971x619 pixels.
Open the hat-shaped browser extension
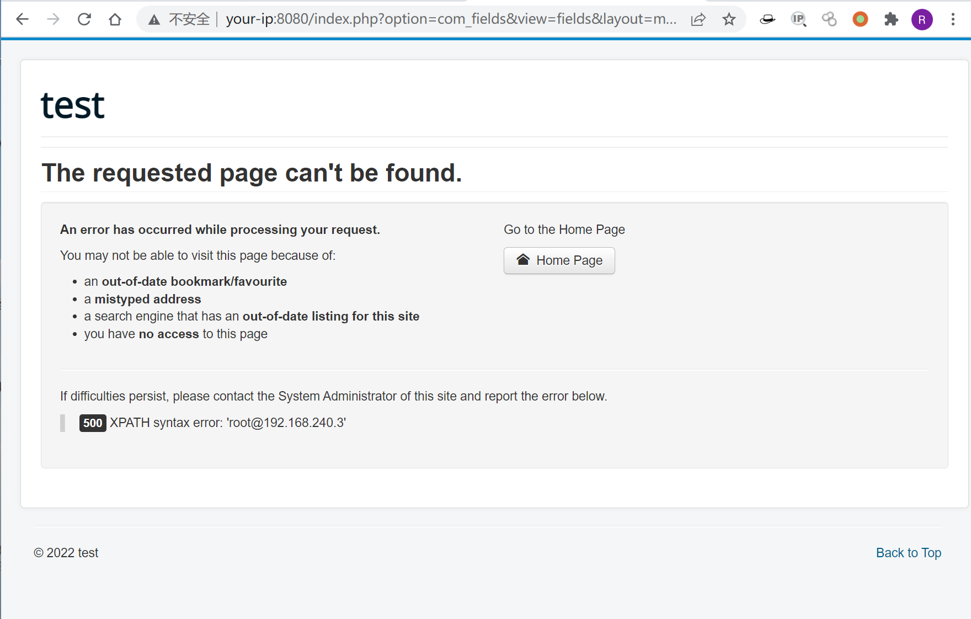click(x=767, y=20)
